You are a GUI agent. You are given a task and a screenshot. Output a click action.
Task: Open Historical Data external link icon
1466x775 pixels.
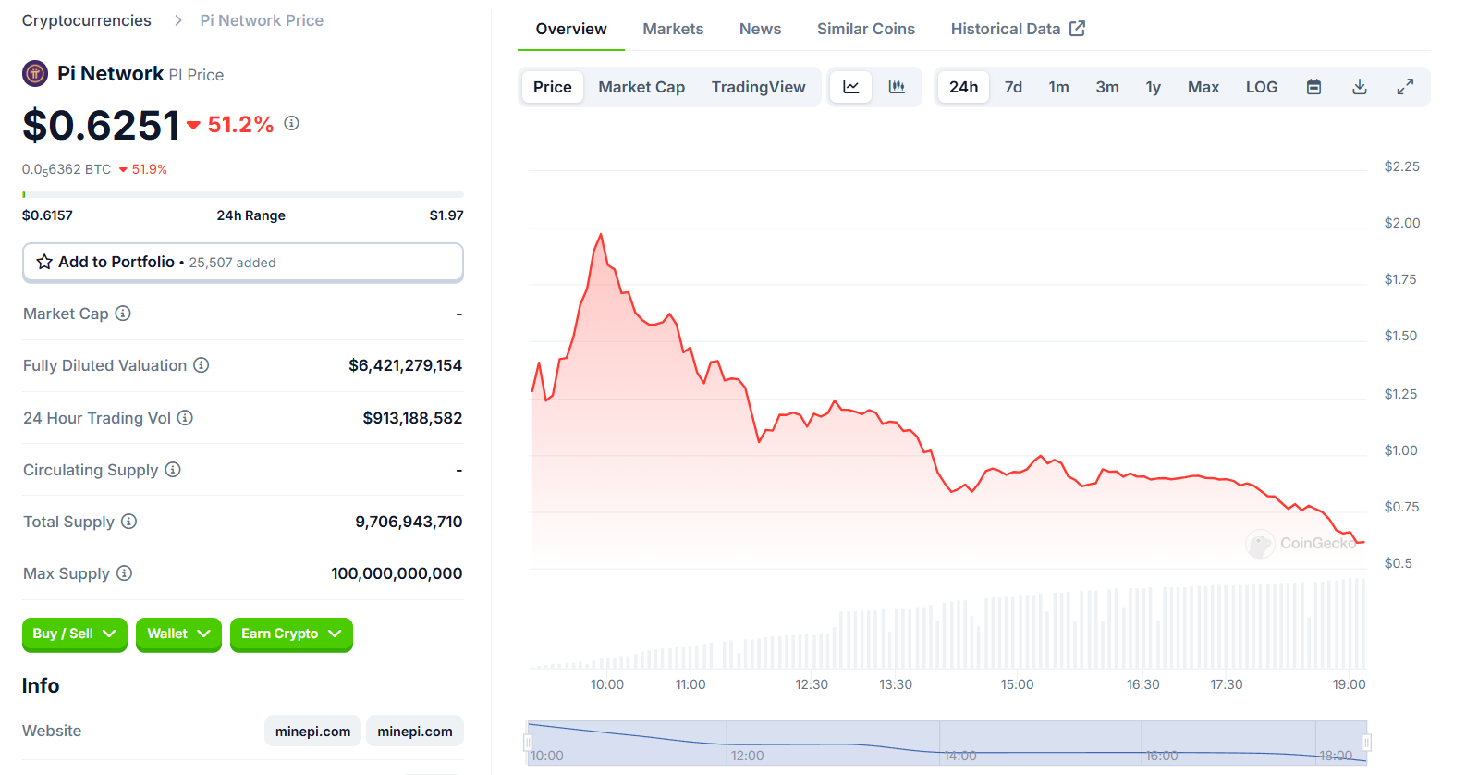pyautogui.click(x=1077, y=29)
